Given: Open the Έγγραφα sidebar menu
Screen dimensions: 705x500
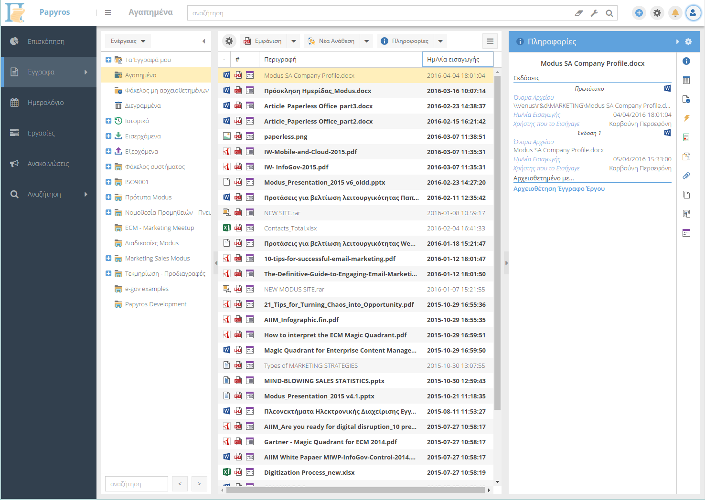Looking at the screenshot, I should (49, 72).
